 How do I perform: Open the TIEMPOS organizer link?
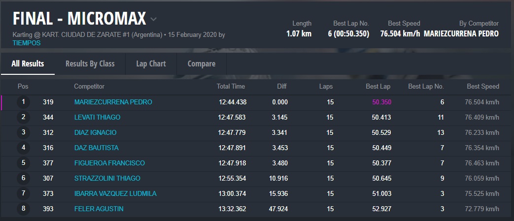pos(27,43)
